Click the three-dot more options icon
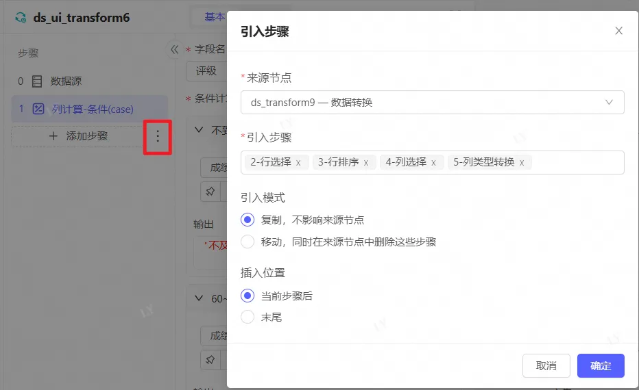The height and width of the screenshot is (390, 639). tap(158, 136)
